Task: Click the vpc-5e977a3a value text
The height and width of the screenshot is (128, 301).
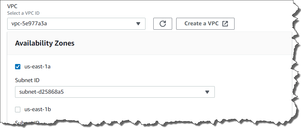Action: 29,24
